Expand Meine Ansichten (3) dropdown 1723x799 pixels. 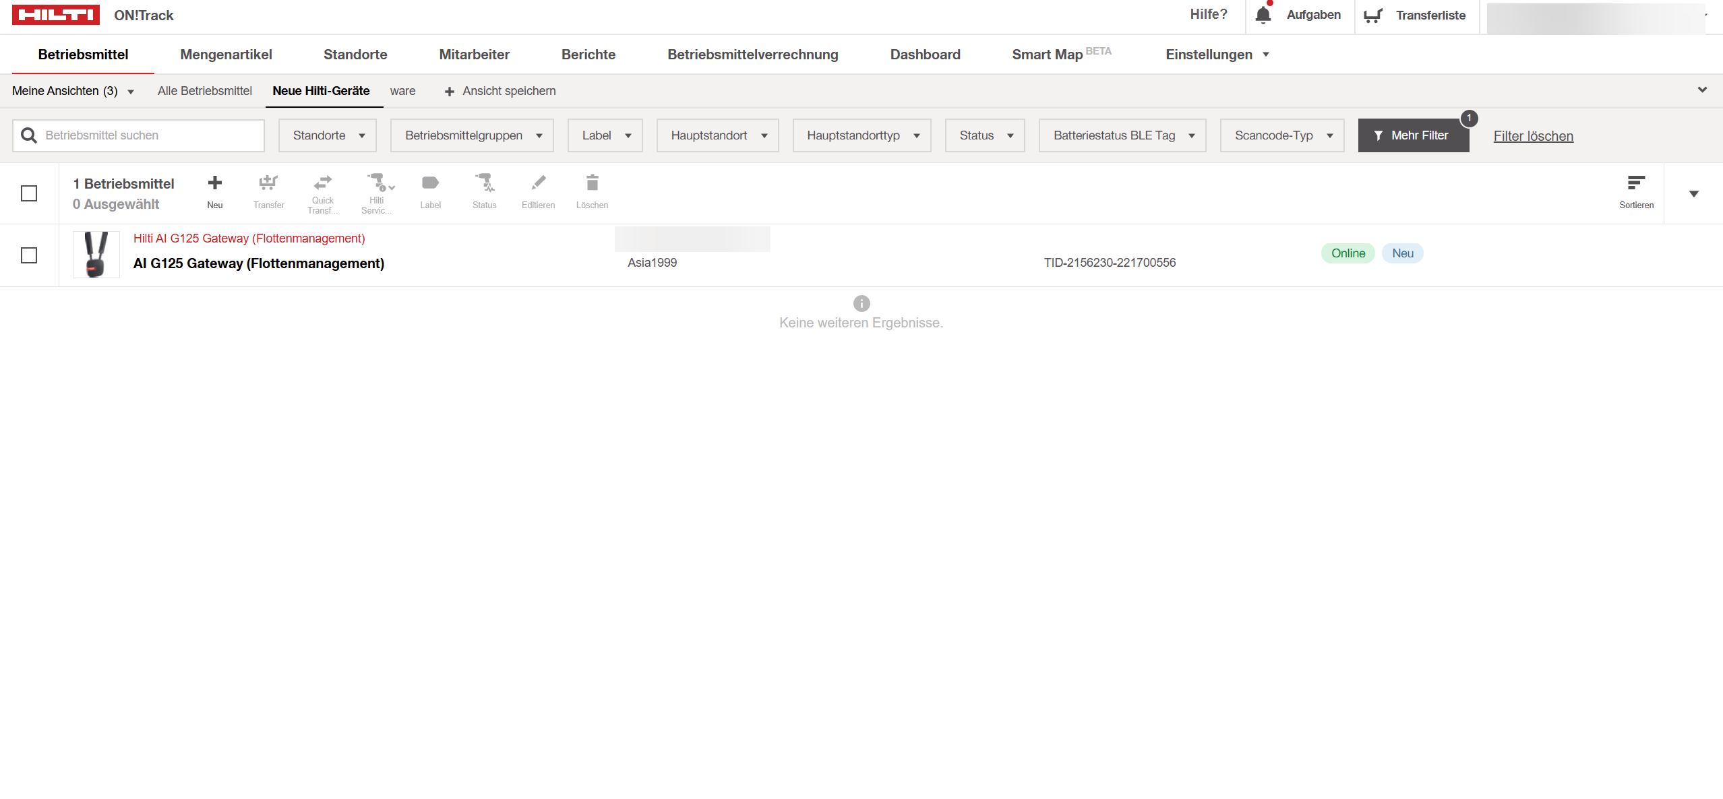(x=73, y=91)
